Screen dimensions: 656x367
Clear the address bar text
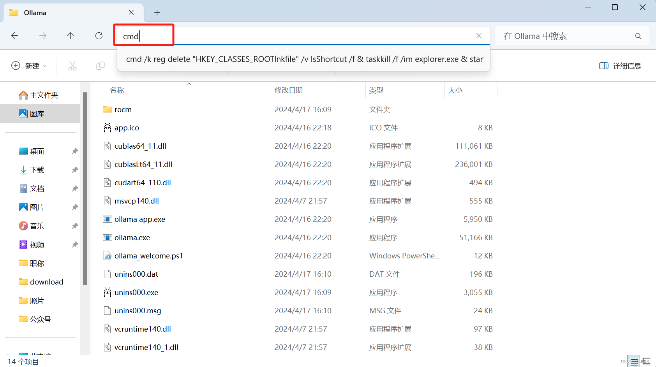coord(479,36)
